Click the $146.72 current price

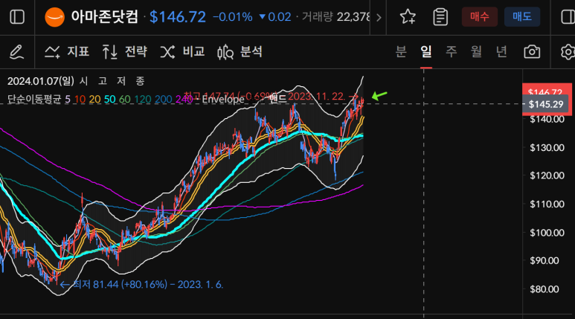[178, 17]
